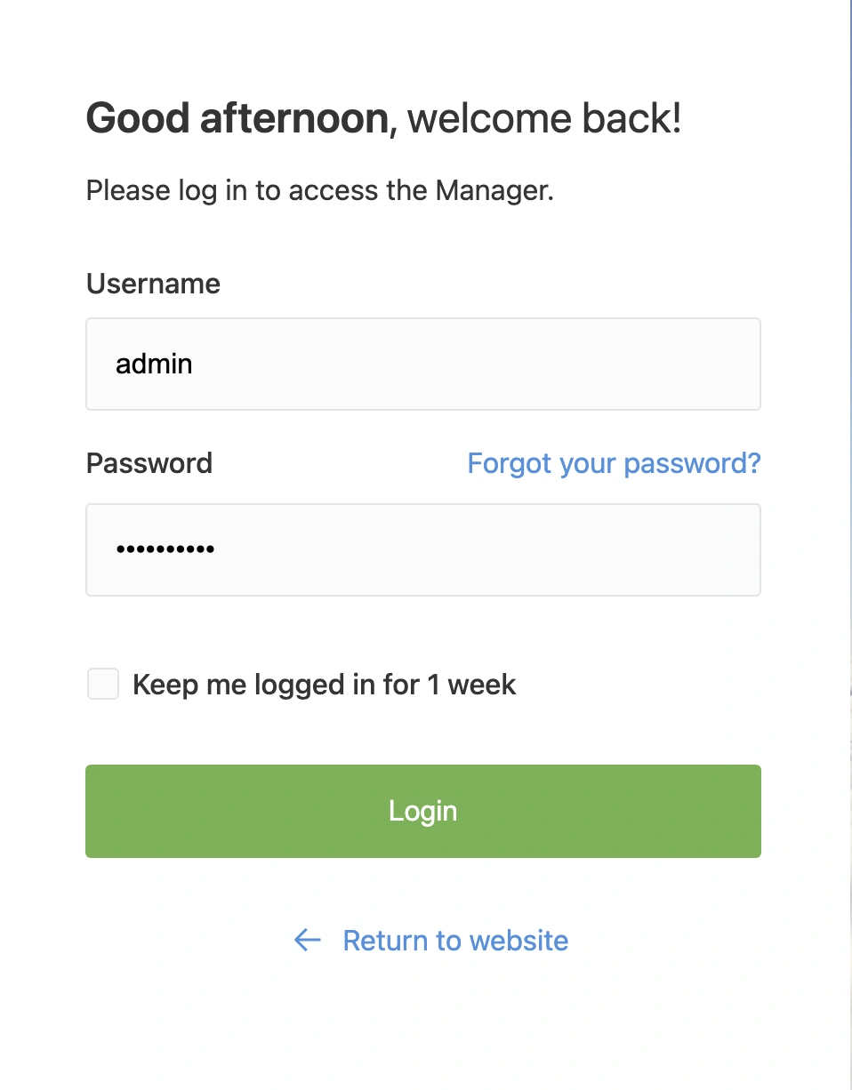Open the Forgot your password? link

pyautogui.click(x=614, y=463)
